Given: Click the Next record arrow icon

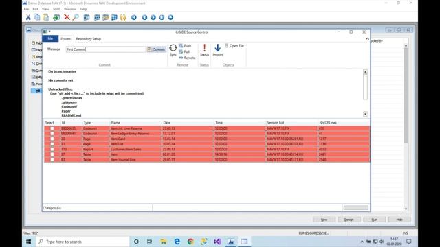Looking at the screenshot, I should (x=153, y=17).
